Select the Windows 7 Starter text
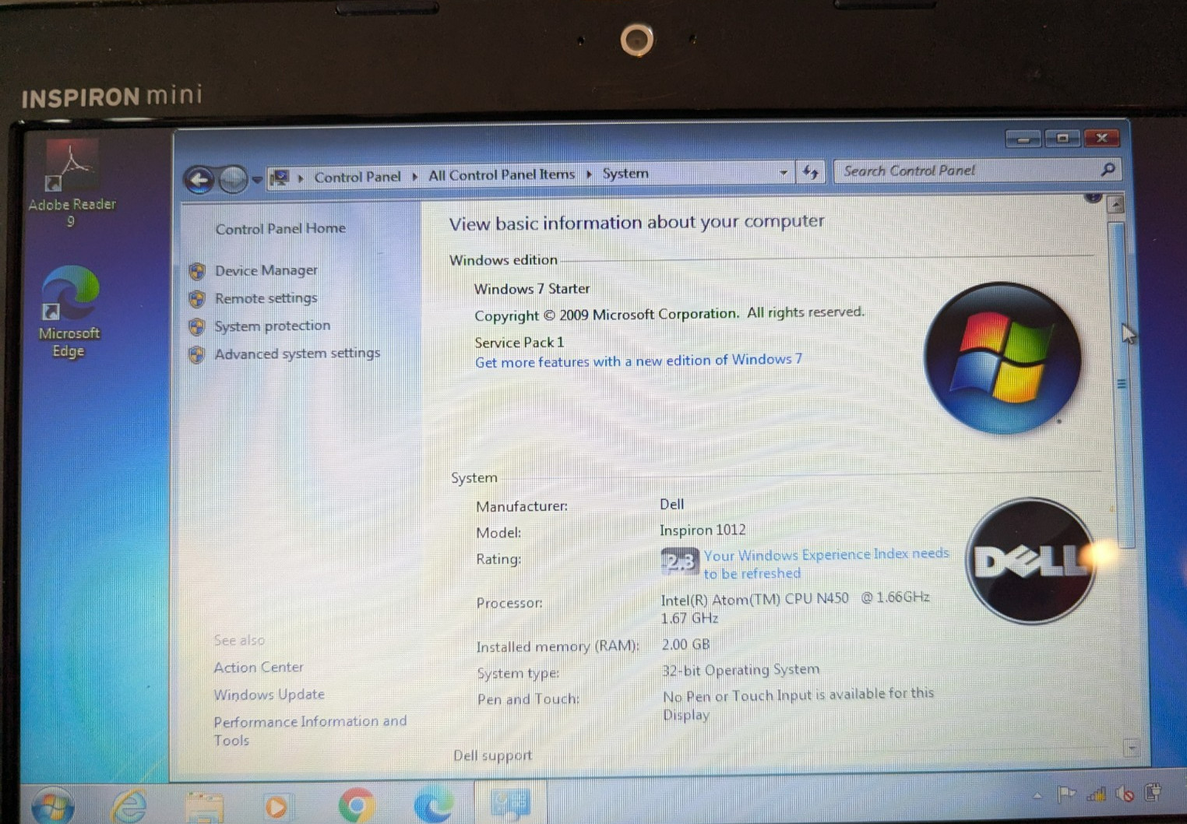1187x824 pixels. coord(532,289)
